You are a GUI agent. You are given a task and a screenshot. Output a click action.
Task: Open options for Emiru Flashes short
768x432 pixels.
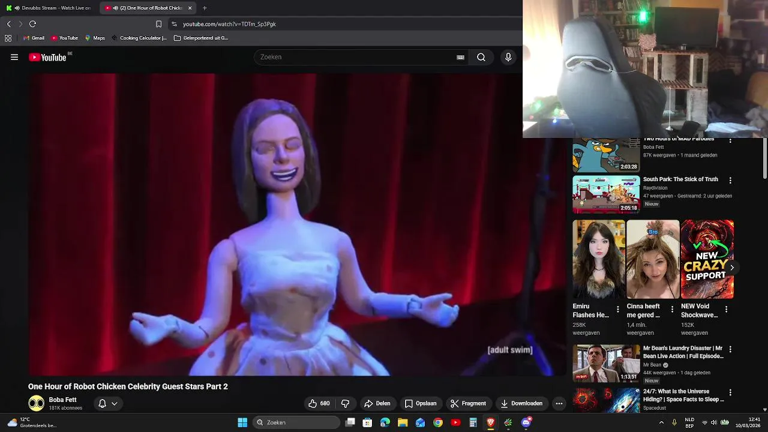coord(618,310)
